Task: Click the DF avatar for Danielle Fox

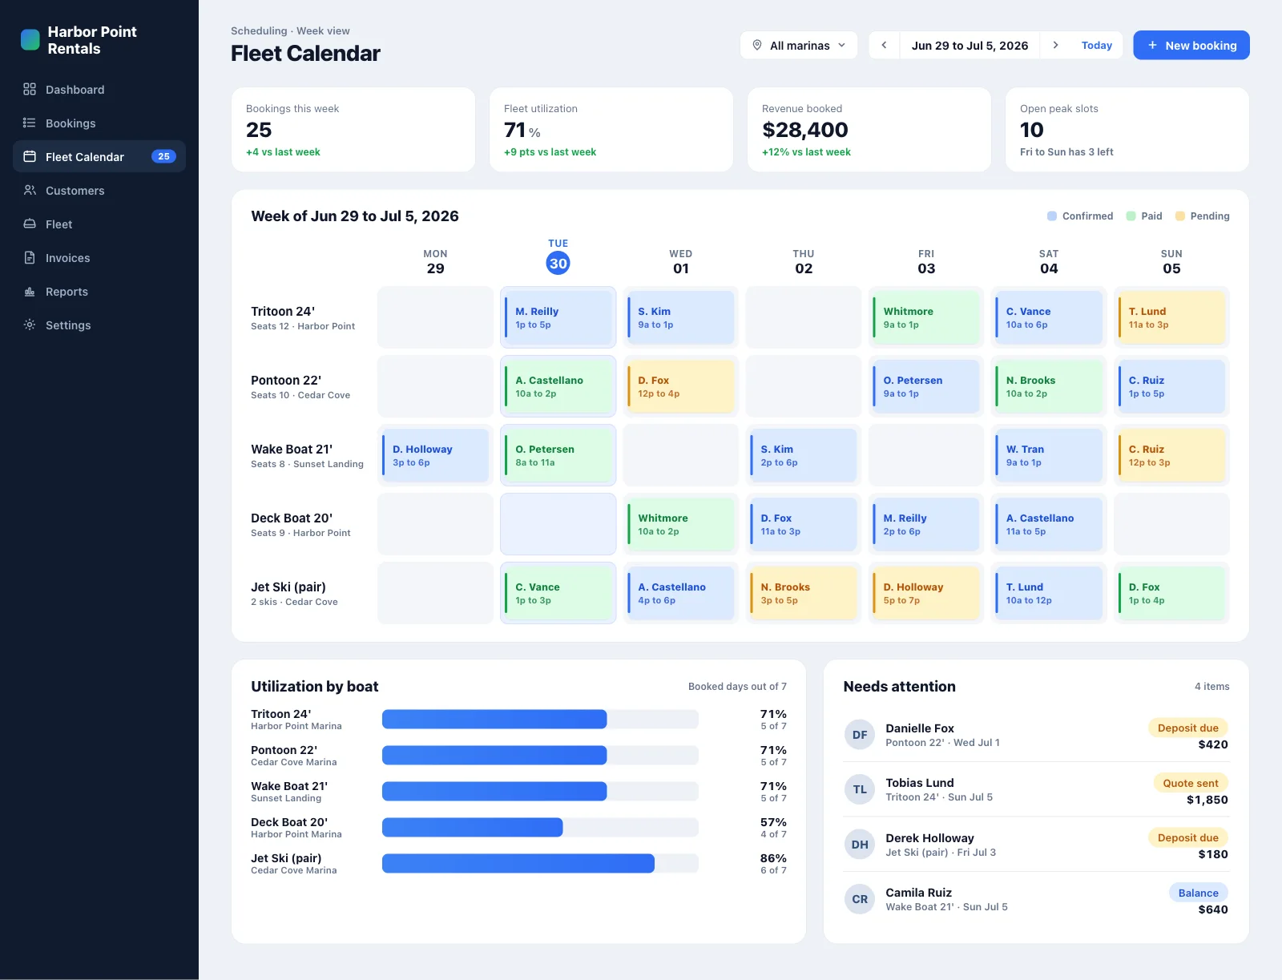Action: tap(860, 735)
